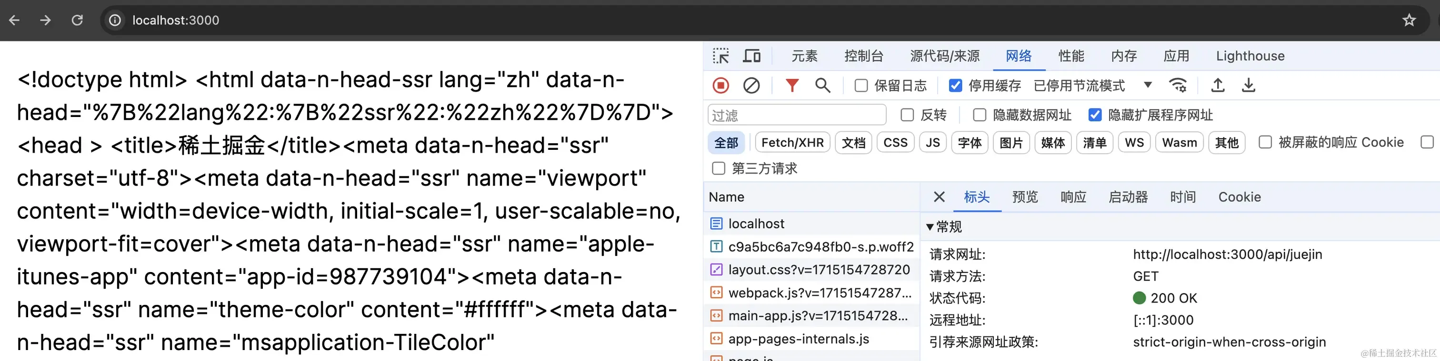Click the Name column header

pos(812,197)
